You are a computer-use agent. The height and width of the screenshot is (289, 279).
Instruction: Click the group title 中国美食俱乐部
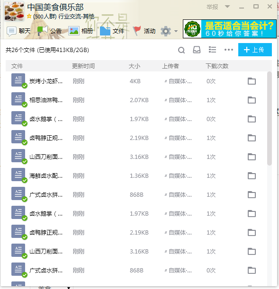point(55,7)
